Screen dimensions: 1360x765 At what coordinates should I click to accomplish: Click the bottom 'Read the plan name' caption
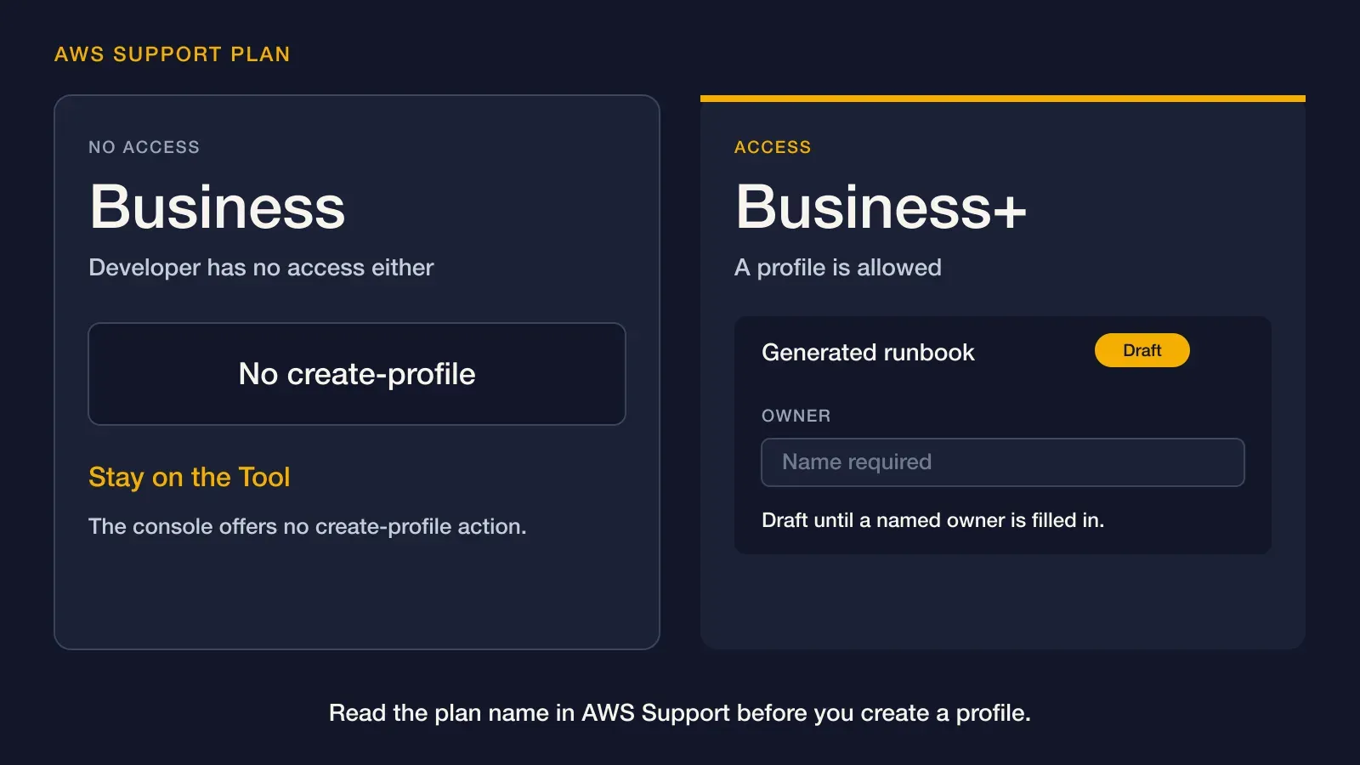(680, 712)
